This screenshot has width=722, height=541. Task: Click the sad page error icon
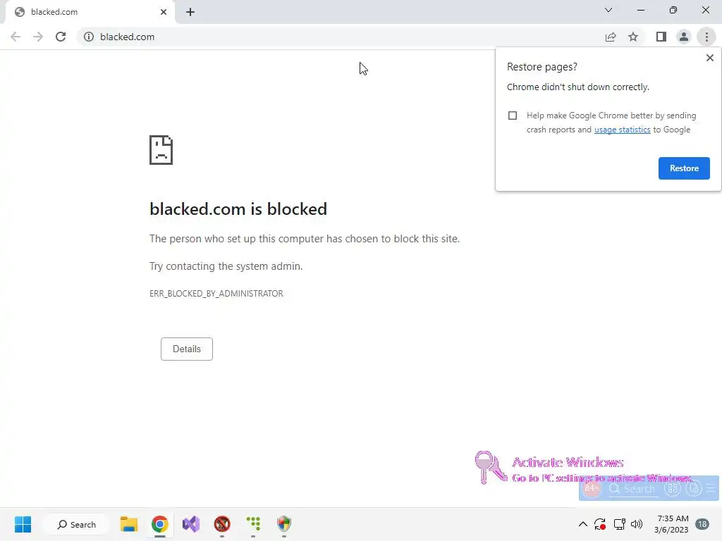pos(161,150)
